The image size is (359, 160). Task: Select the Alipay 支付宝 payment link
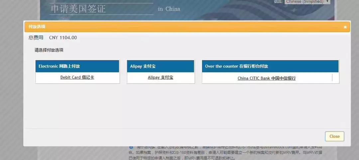coord(160,78)
